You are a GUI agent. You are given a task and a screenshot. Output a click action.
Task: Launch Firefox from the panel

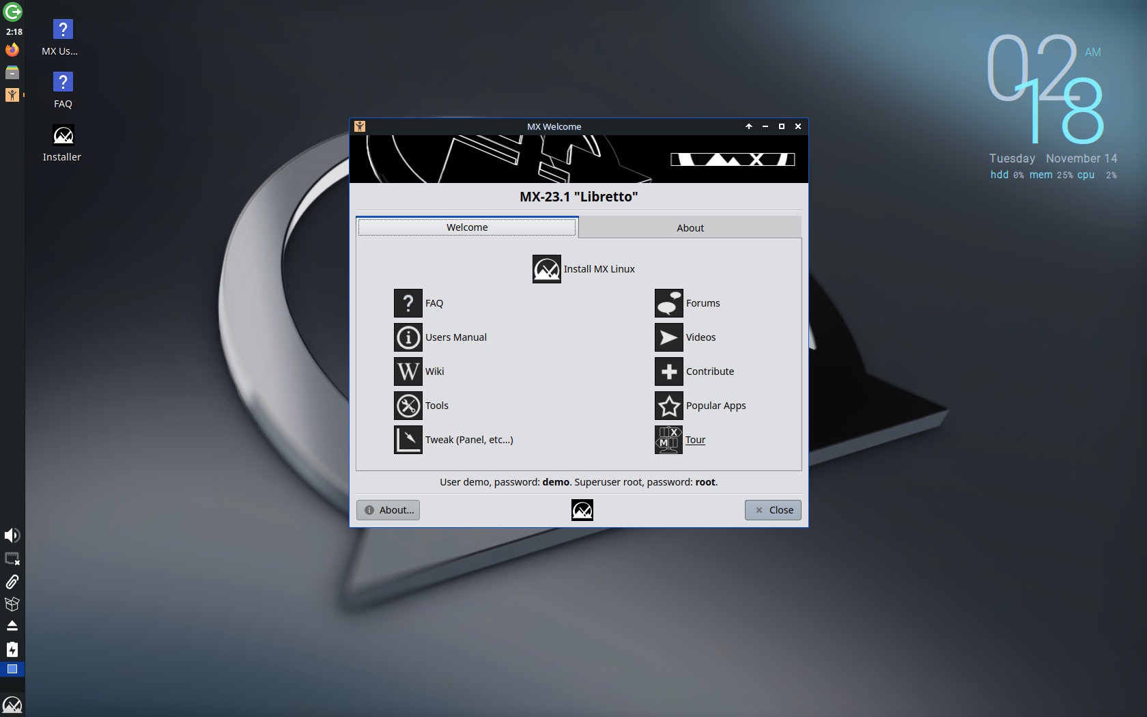click(12, 50)
